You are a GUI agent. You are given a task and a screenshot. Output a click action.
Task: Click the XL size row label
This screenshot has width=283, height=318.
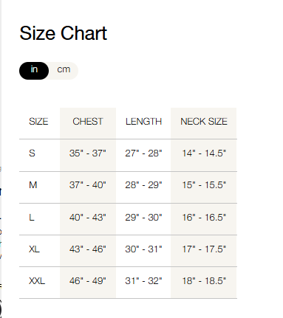pos(34,249)
